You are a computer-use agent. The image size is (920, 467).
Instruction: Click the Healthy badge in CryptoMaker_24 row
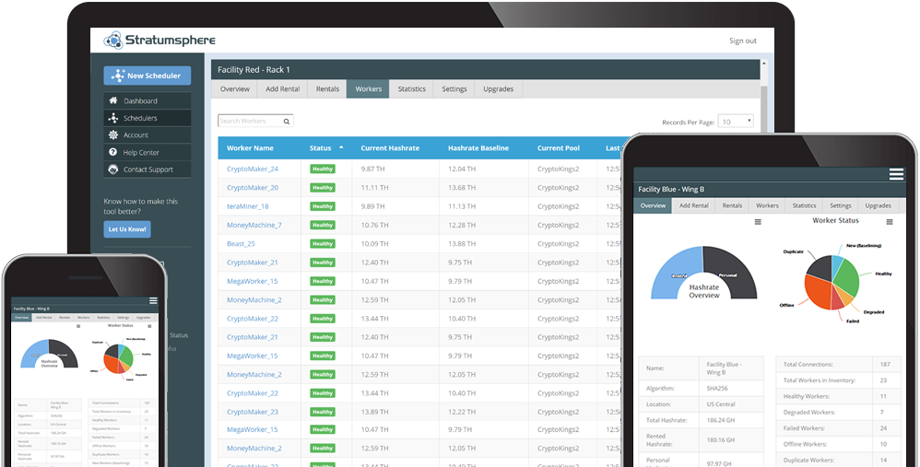point(323,169)
